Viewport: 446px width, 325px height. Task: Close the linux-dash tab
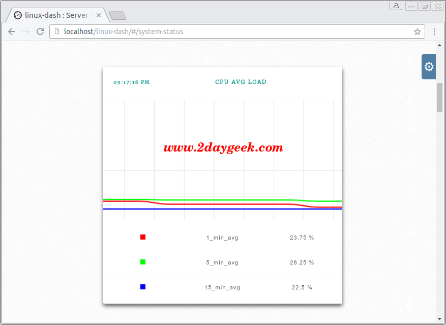tap(99, 15)
